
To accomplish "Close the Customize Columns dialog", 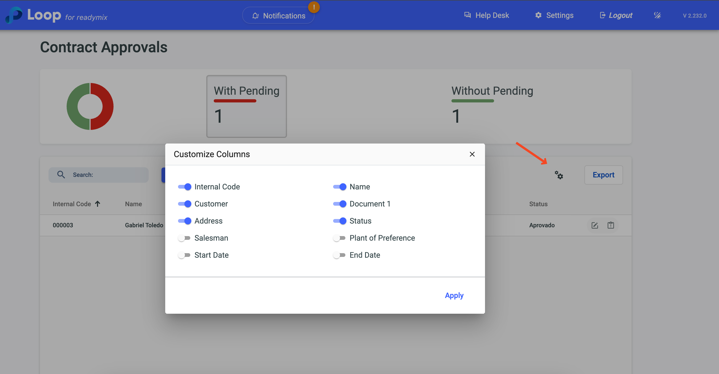I will coord(472,154).
